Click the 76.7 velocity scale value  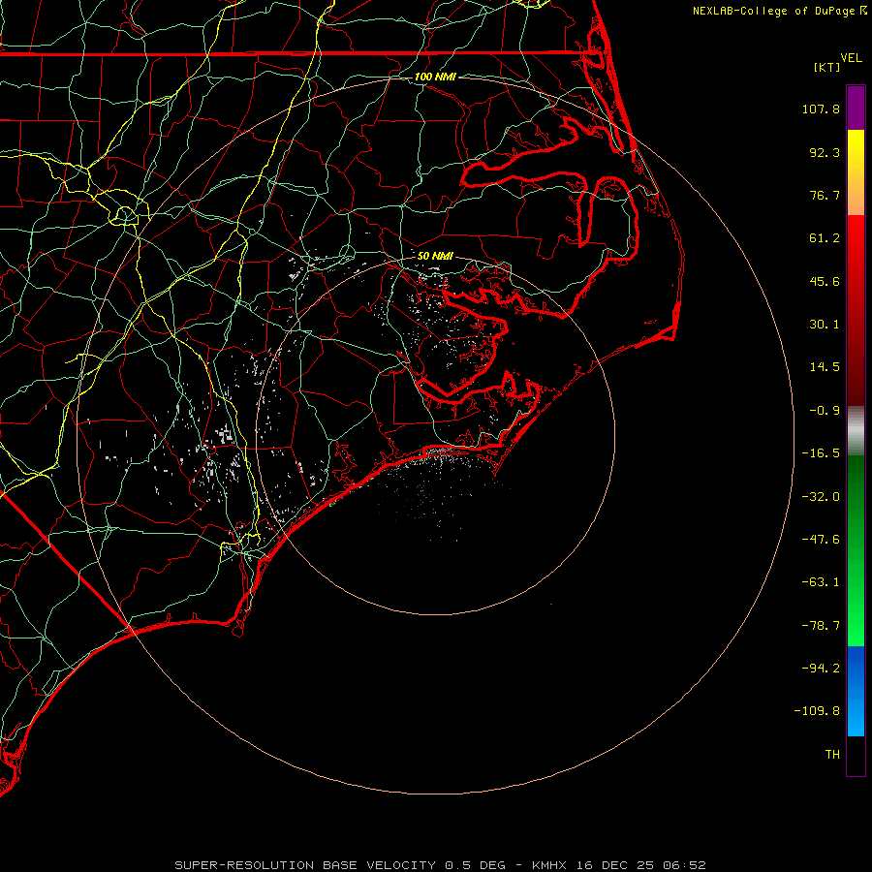click(x=825, y=195)
